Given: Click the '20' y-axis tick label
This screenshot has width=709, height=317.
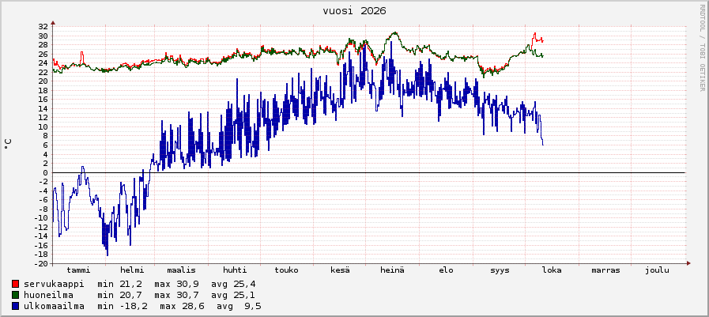Looking at the screenshot, I should [x=43, y=81].
